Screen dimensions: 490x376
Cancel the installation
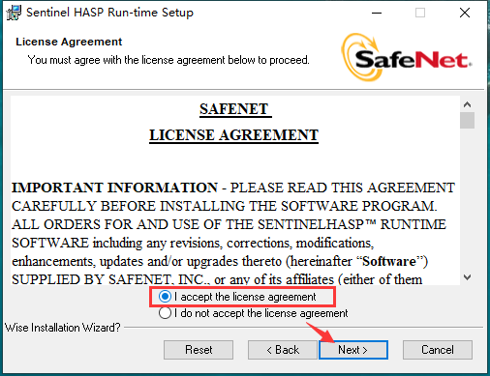tap(438, 350)
